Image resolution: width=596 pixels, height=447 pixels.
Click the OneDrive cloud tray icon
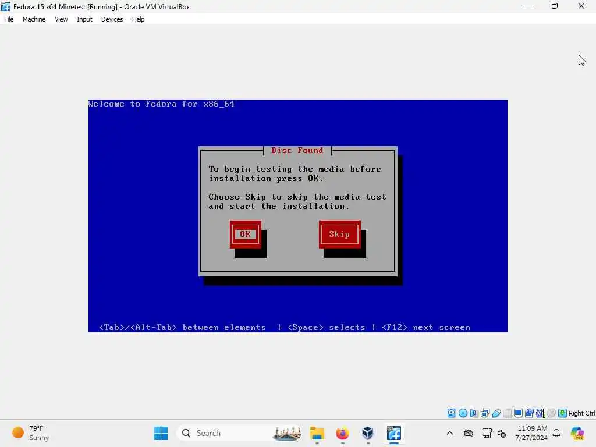coord(469,433)
